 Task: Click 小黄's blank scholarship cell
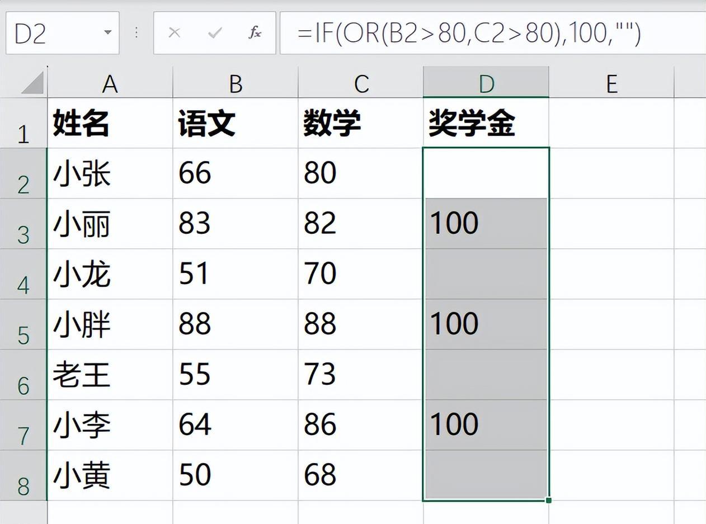pos(486,475)
